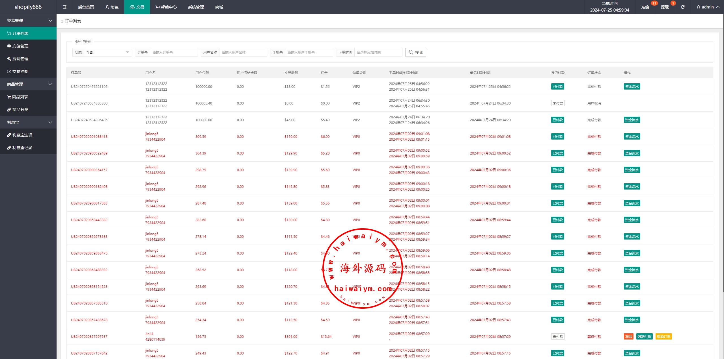The image size is (724, 359).
Task: Open the 系统管理 top menu
Action: tap(196, 7)
